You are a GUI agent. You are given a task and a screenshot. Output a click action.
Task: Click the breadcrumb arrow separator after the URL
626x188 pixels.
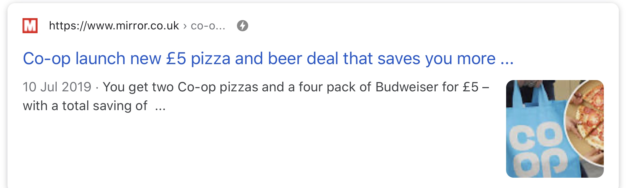pos(185,26)
